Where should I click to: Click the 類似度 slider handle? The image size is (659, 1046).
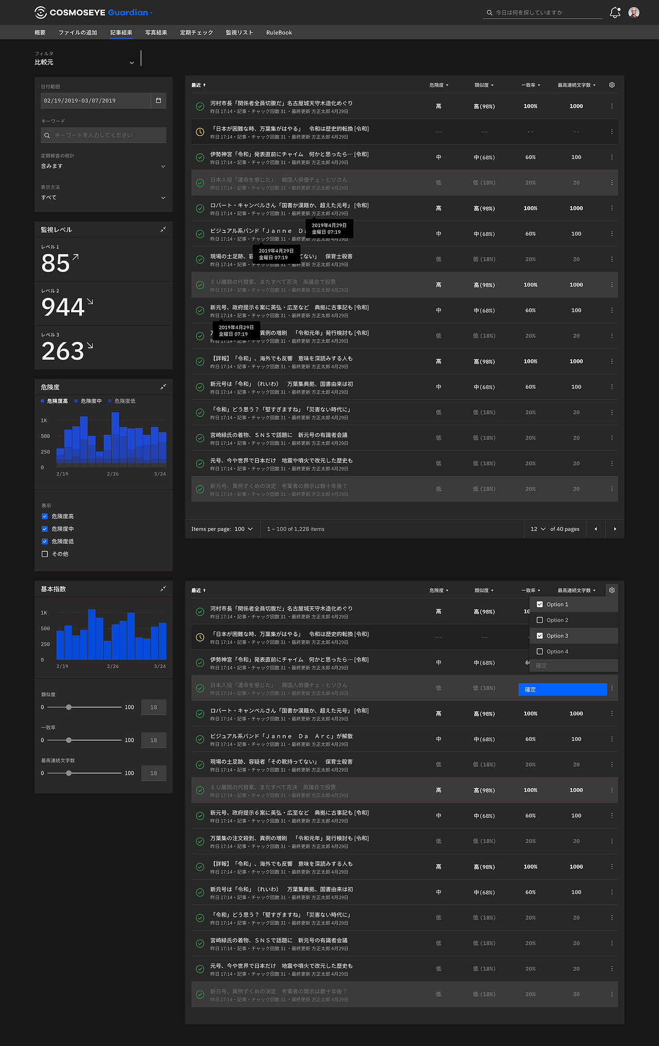(69, 707)
